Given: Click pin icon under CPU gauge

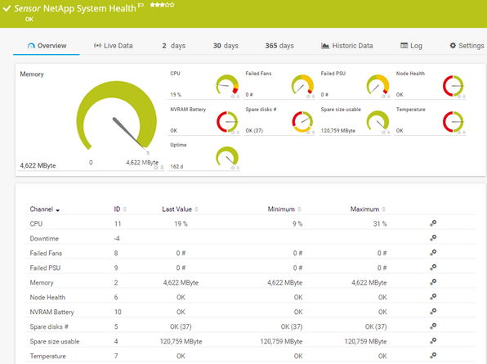Looking at the screenshot, I should point(238,97).
